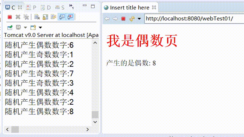Viewport: 244px width, 137px height.
Task: Click horizontal scrollbar right arrow
Action: [x=87, y=129]
